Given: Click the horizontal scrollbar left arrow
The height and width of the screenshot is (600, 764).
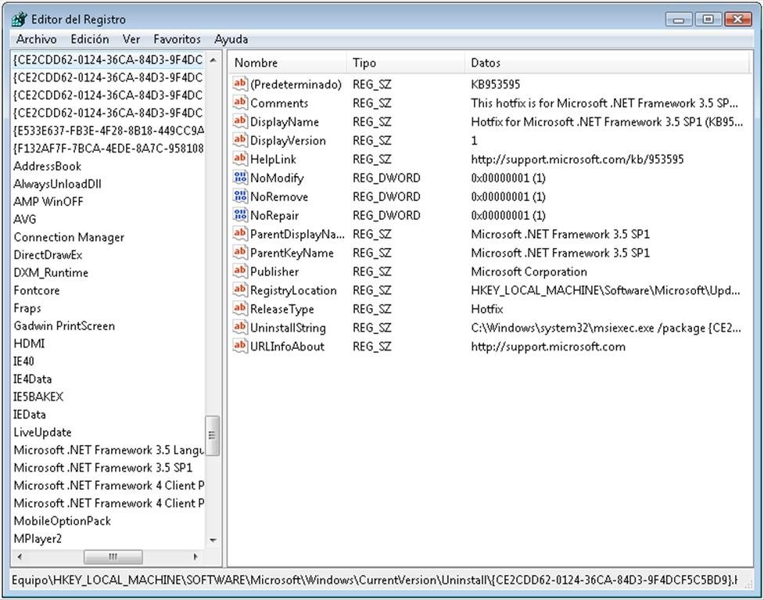Looking at the screenshot, I should 20,557.
